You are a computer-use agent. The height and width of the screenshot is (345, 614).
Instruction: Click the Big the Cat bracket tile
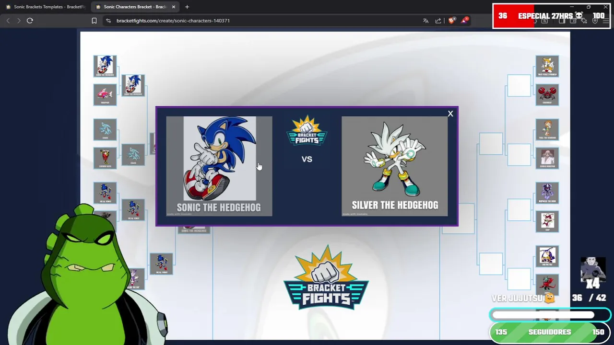[547, 256]
